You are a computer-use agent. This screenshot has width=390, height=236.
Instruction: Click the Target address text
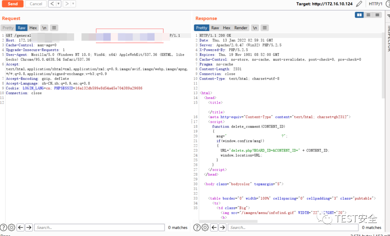tap(324, 4)
